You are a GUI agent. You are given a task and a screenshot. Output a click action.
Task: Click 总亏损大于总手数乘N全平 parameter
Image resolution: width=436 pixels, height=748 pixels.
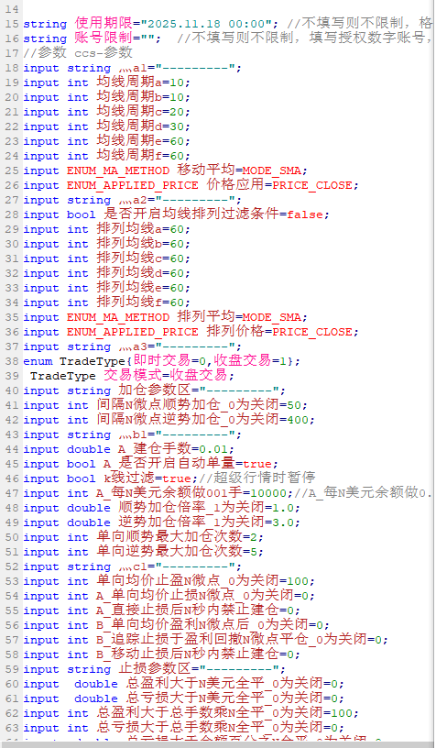coord(180,728)
